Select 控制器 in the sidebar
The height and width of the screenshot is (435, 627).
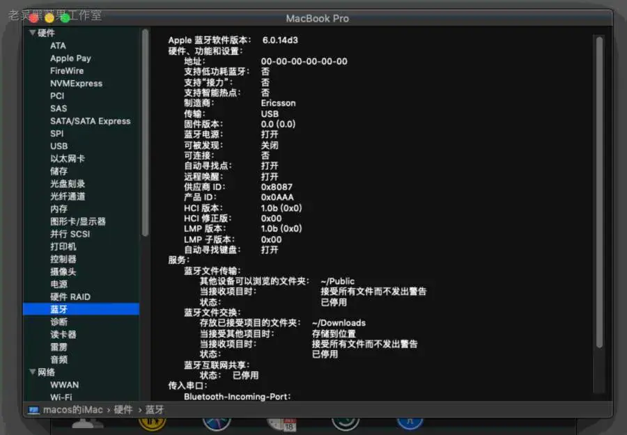[x=63, y=259]
